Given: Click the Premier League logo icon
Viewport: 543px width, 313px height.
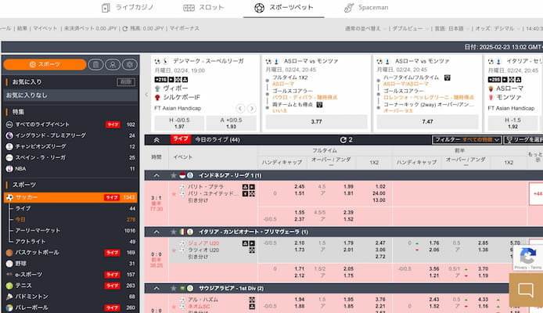Looking at the screenshot, I should click(x=9, y=135).
